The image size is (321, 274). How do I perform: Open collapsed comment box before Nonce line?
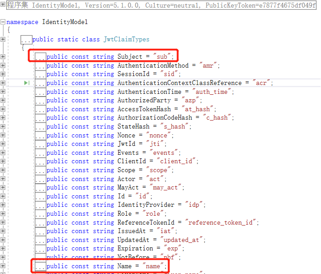(x=40, y=135)
